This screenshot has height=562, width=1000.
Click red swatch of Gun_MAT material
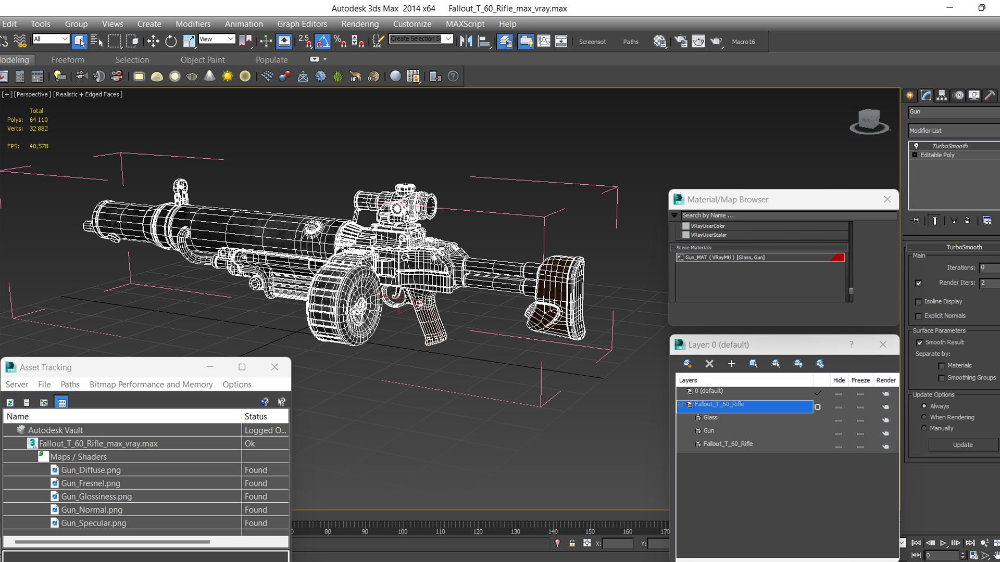click(x=837, y=258)
